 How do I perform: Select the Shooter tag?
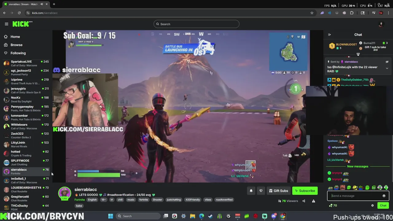[x=157, y=200]
